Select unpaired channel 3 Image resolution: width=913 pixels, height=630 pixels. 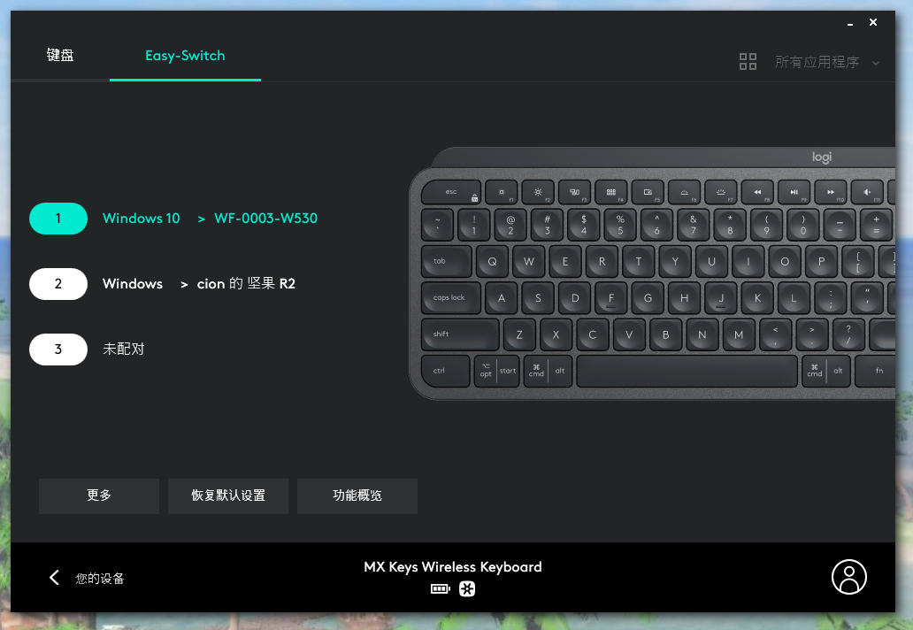(58, 350)
